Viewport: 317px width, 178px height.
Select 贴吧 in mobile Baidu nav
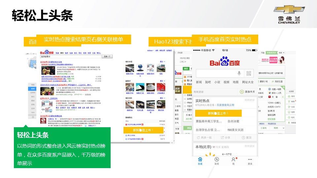coord(208,82)
